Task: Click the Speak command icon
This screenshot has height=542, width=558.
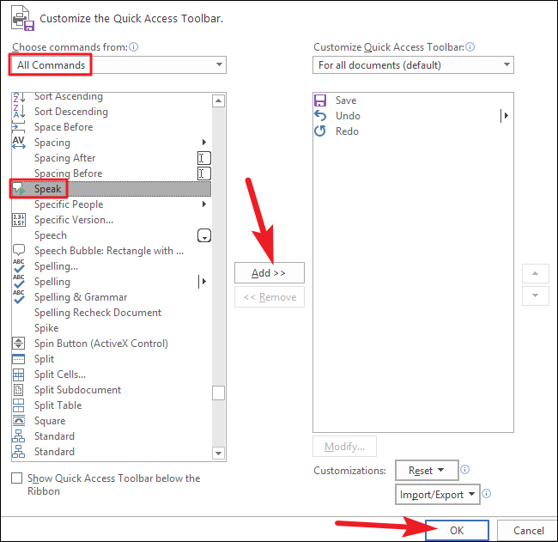Action: point(19,189)
